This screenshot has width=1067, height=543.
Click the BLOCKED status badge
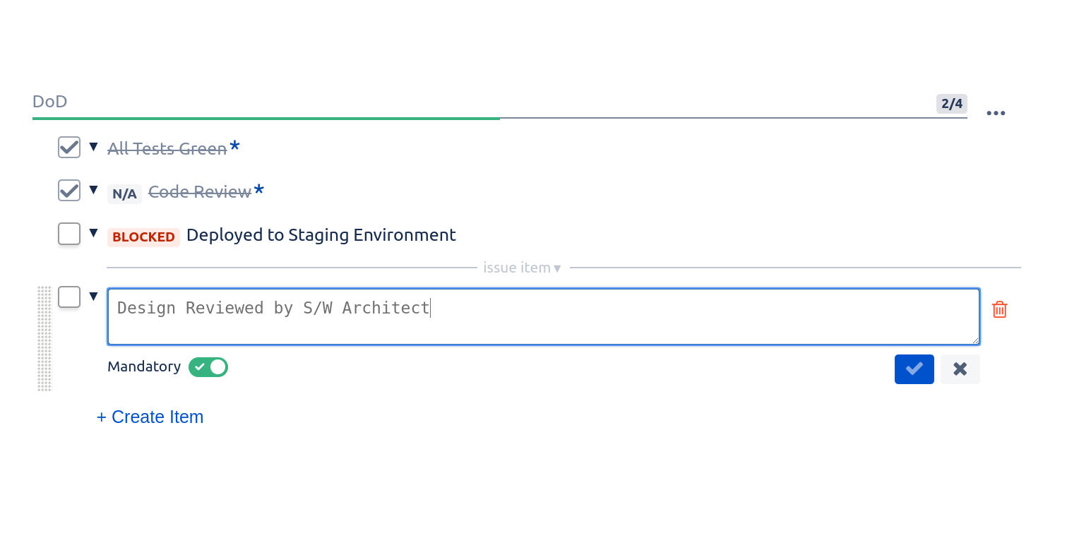coord(143,237)
